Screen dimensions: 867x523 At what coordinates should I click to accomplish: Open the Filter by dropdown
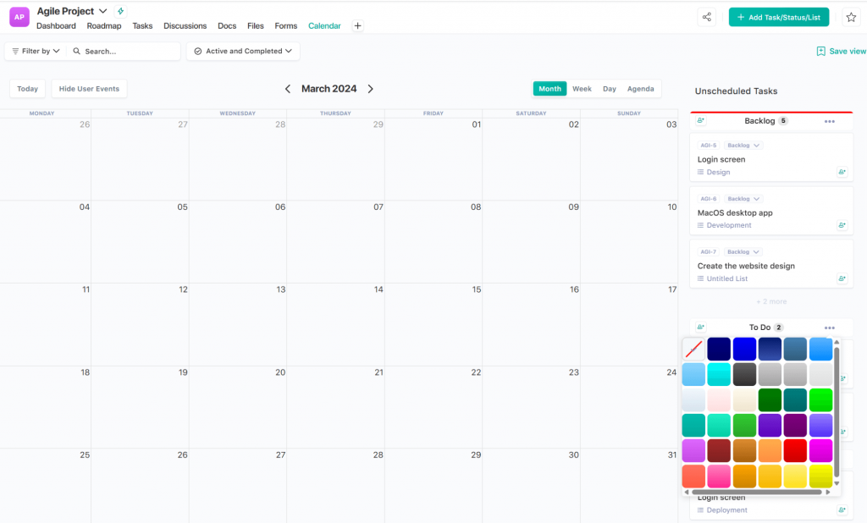click(x=36, y=52)
